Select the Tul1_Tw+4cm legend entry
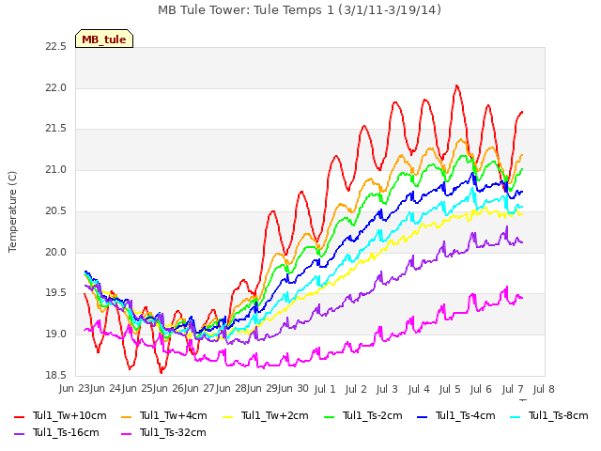Image resolution: width=601 pixels, height=451 pixels. click(164, 415)
